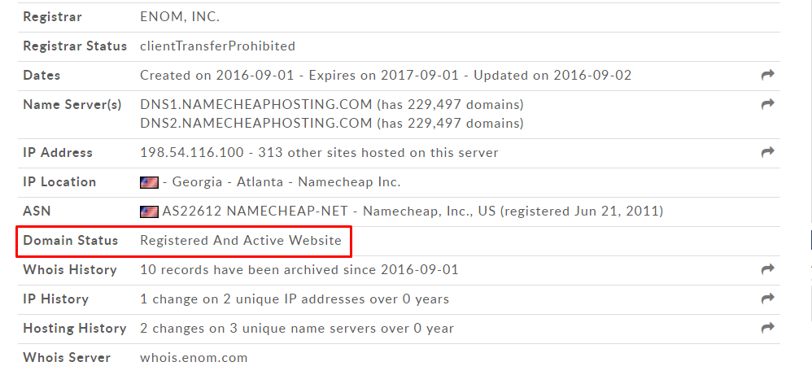Viewport: 812px width, 375px height.
Task: Click the arrow icon in IP History row
Action: (767, 299)
